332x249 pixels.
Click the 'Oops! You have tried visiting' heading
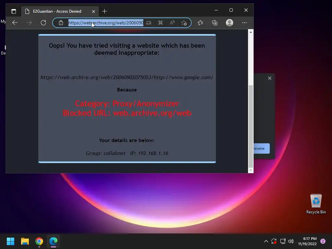pyautogui.click(x=127, y=49)
